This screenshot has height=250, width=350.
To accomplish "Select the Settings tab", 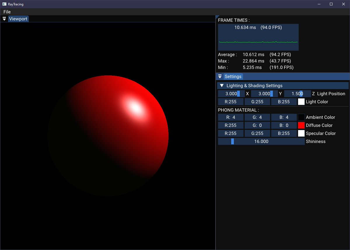I will [x=233, y=77].
